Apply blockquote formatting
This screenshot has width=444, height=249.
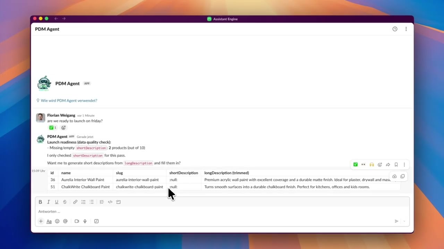102,202
